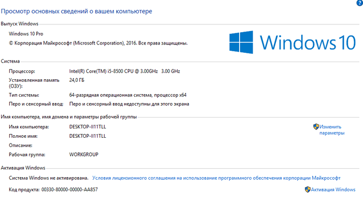Screen dimensions: 363x217
Task: Click the shield icon next to Активация Windows link
Action: (x=308, y=190)
